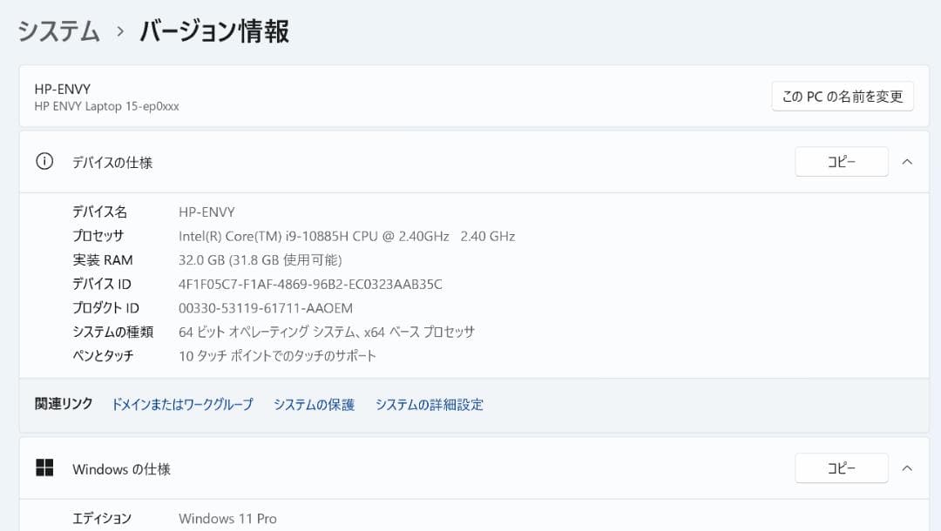Click the Windows 11 Pro edition value
The image size is (941, 531).
point(227,518)
